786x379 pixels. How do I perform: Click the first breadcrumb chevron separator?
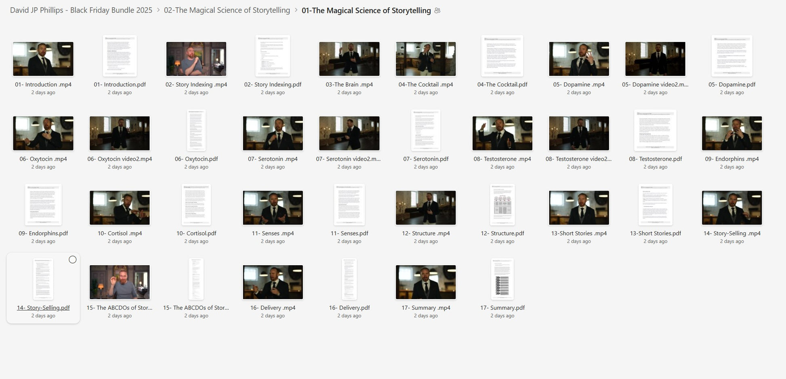point(158,10)
